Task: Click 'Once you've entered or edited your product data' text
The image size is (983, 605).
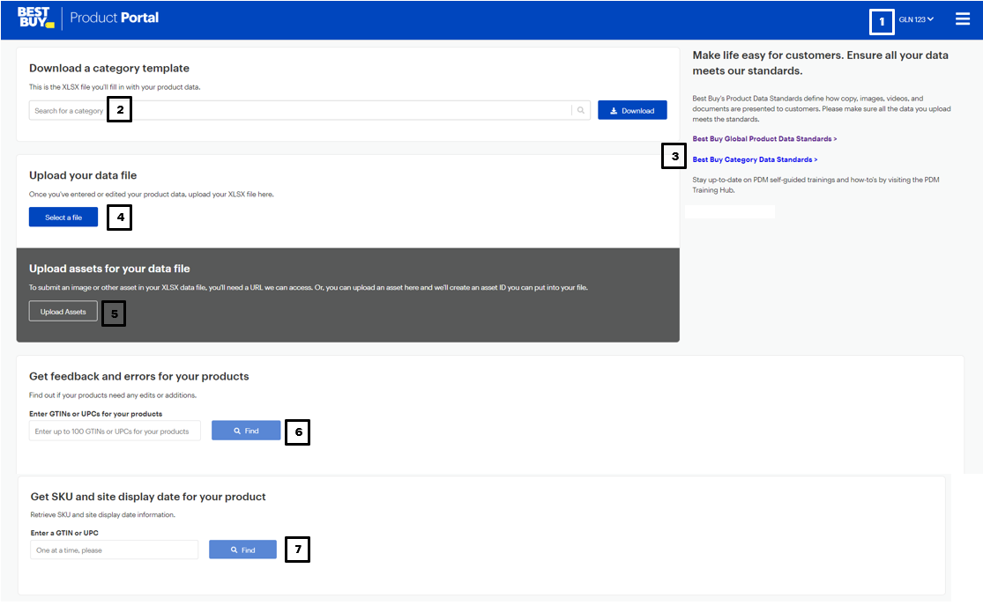Action: click(151, 194)
